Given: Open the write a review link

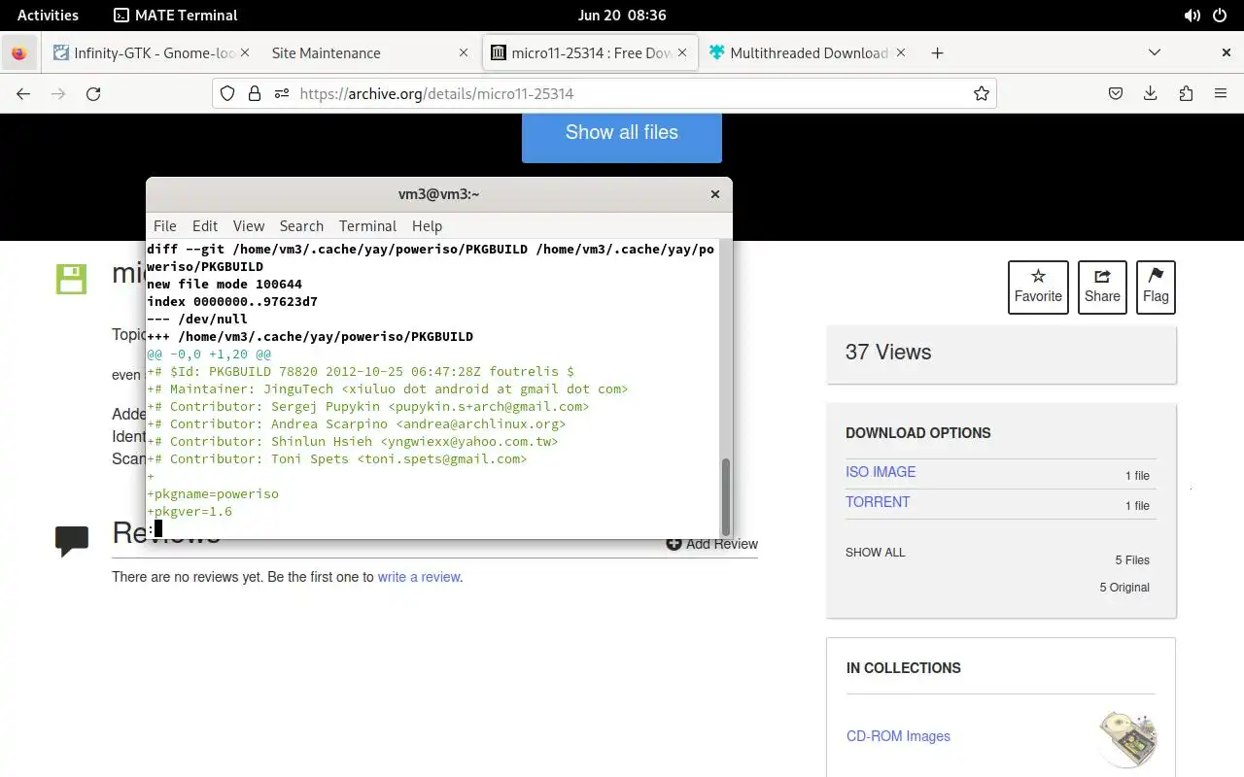Looking at the screenshot, I should click(419, 577).
